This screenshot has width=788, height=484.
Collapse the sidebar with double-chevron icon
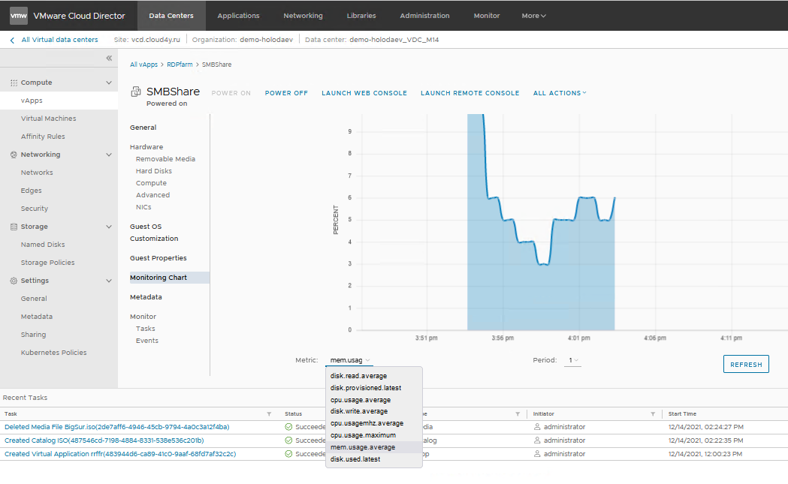coord(109,59)
